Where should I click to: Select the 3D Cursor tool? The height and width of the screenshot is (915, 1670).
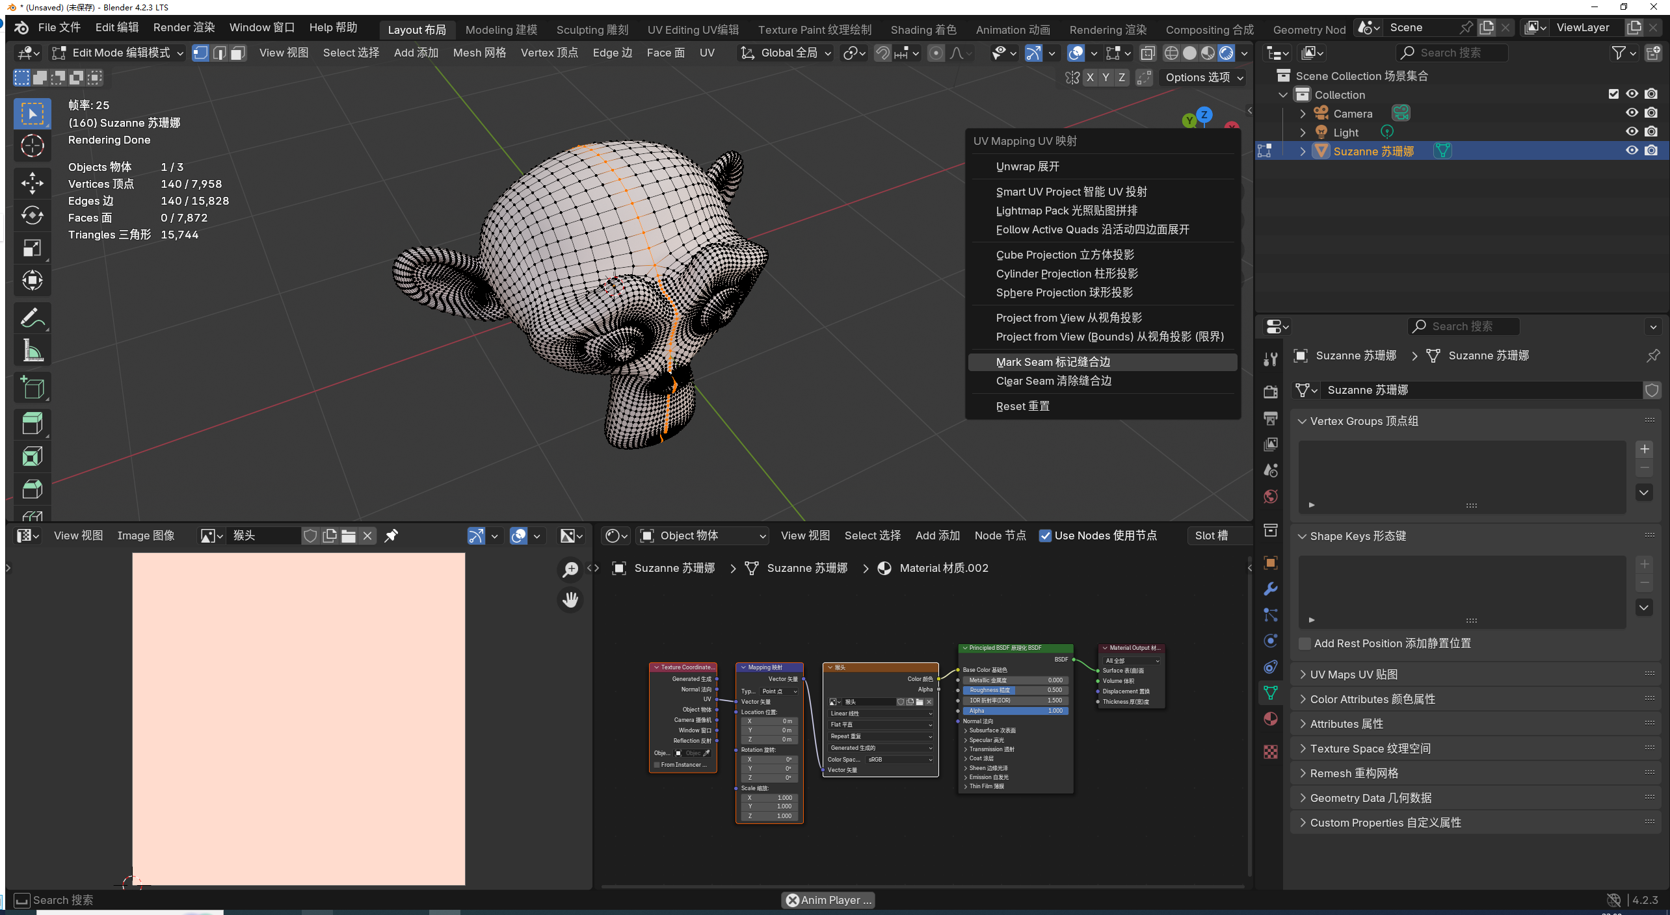pos(32,146)
